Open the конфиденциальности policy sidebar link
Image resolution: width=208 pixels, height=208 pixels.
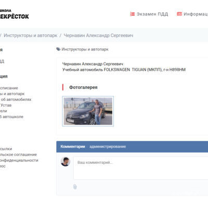19,160
